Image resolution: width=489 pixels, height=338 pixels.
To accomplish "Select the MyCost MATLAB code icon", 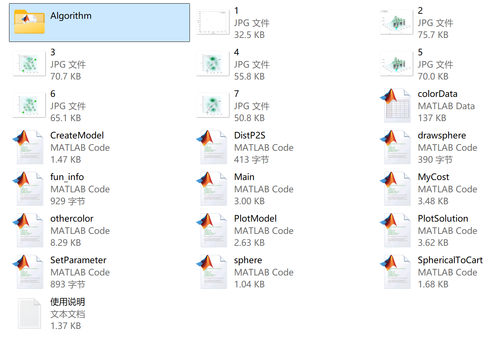I will click(x=396, y=189).
